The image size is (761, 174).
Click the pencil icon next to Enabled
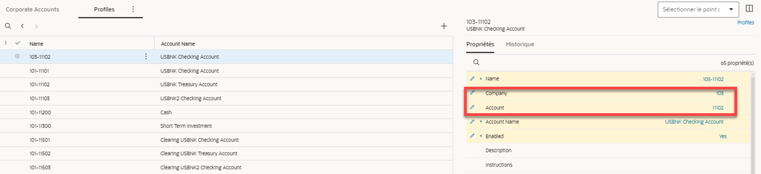click(x=472, y=136)
